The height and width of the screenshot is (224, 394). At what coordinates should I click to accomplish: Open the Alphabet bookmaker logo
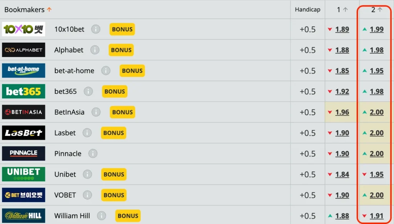click(x=23, y=50)
